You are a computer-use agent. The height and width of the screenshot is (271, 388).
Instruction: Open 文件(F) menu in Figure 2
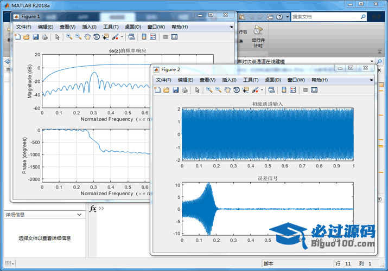[x=163, y=80]
